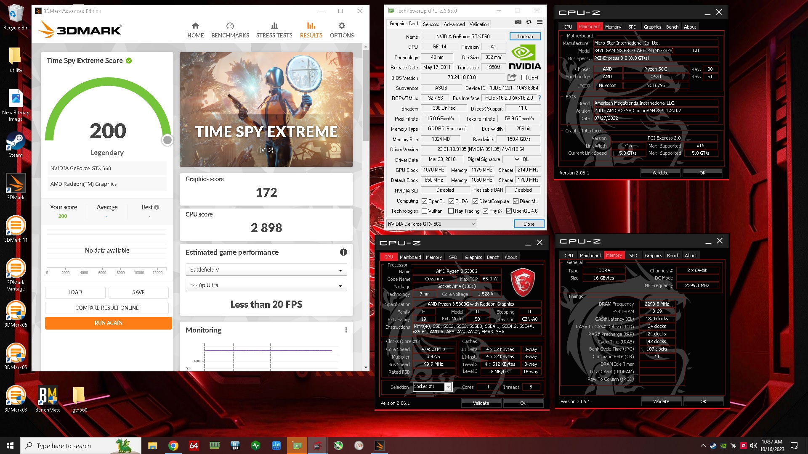The width and height of the screenshot is (808, 454).
Task: Click the AIDA64 taskbar icon
Action: coord(194,446)
